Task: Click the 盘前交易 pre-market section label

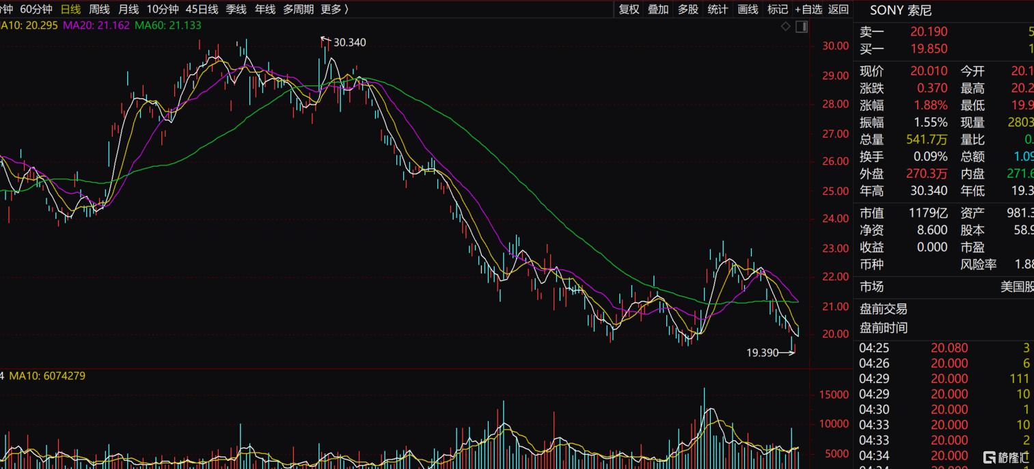Action: (884, 309)
